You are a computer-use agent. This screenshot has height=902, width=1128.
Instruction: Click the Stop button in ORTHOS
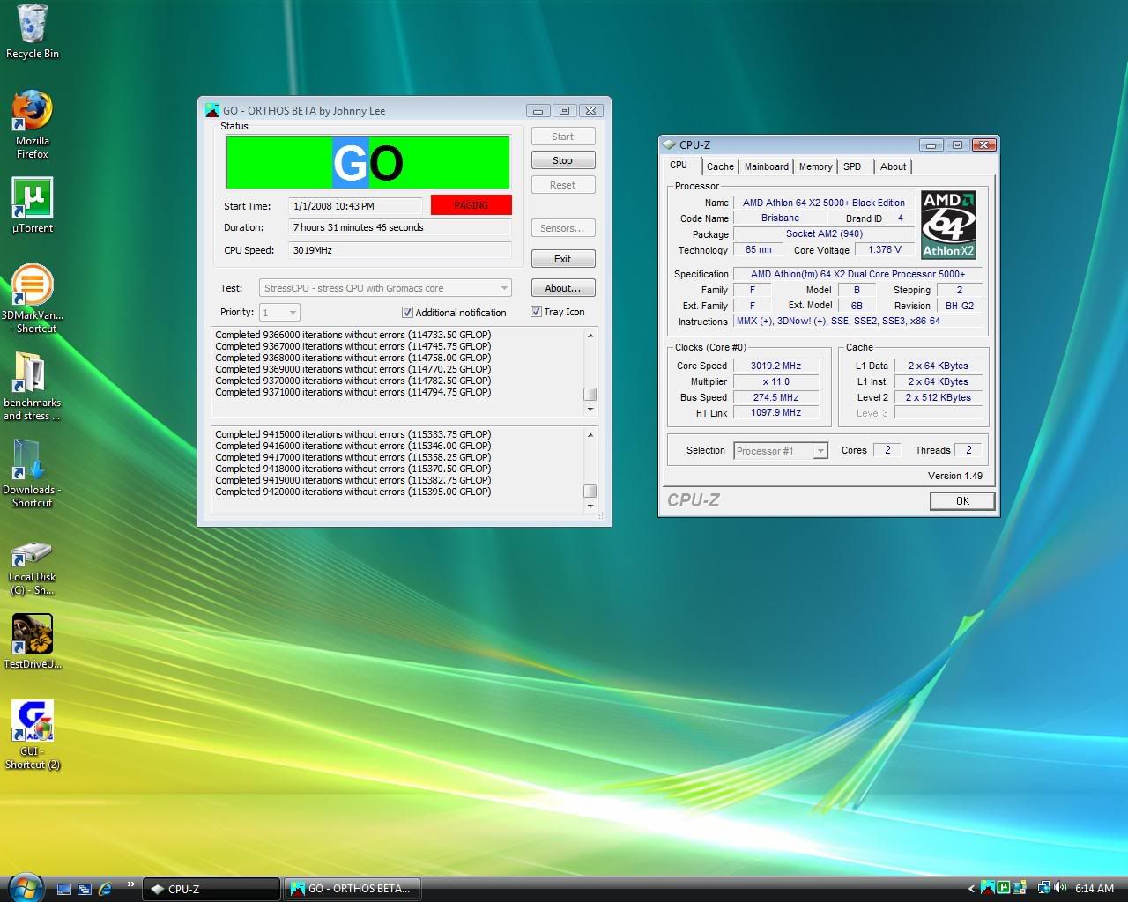click(562, 160)
